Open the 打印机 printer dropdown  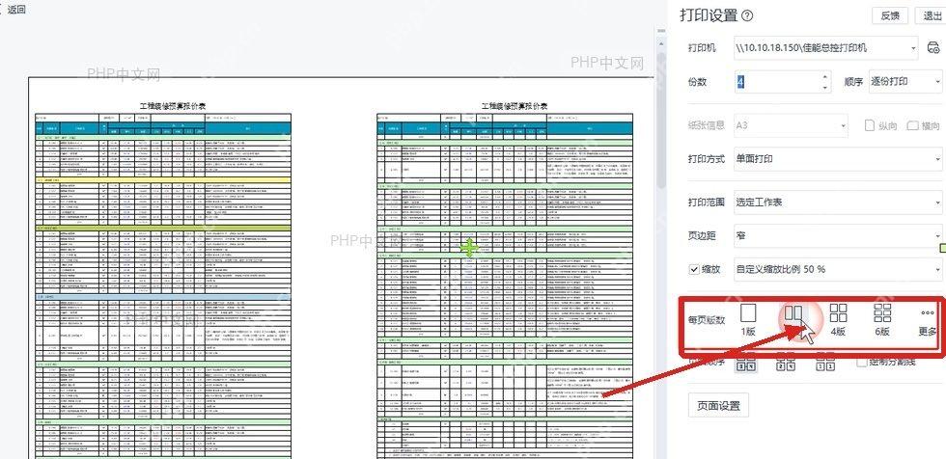(x=825, y=47)
